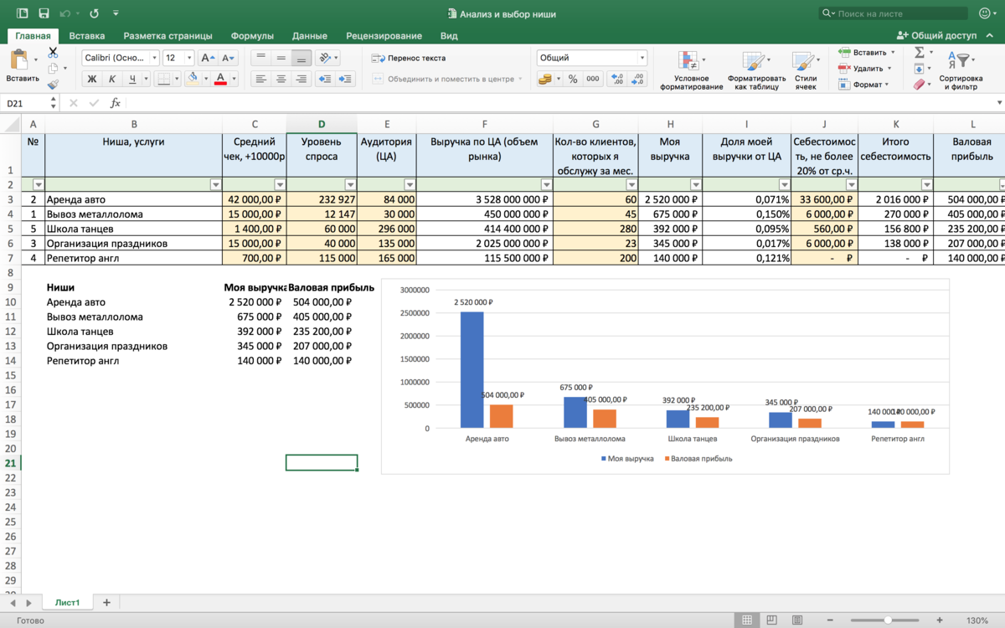Center text horizontally in cell
The image size is (1005, 628).
[x=281, y=79]
